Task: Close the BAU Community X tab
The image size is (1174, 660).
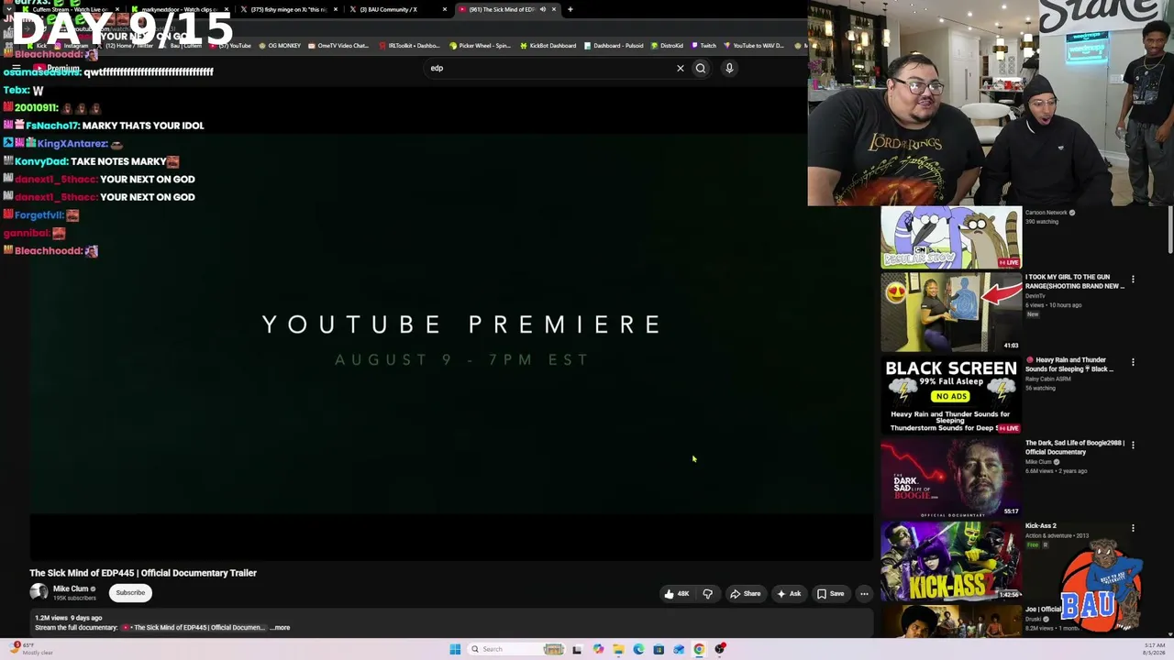Action: click(445, 9)
